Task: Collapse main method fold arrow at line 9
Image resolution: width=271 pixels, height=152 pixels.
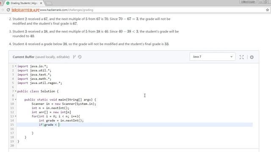Action: tap(16, 100)
